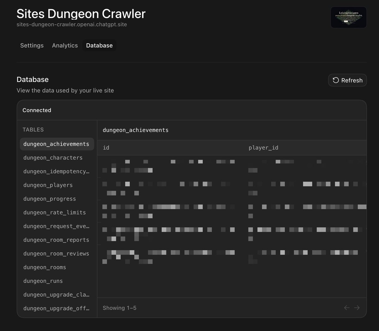The image size is (379, 331).
Task: Select the dungeon_request_eve… table
Action: 57,226
